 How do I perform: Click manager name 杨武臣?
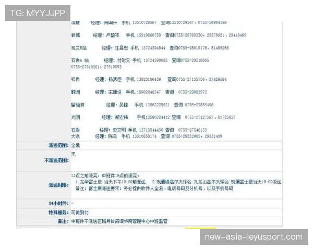click(x=115, y=79)
